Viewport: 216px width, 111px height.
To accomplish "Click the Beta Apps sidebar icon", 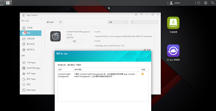I will (x=24, y=90).
